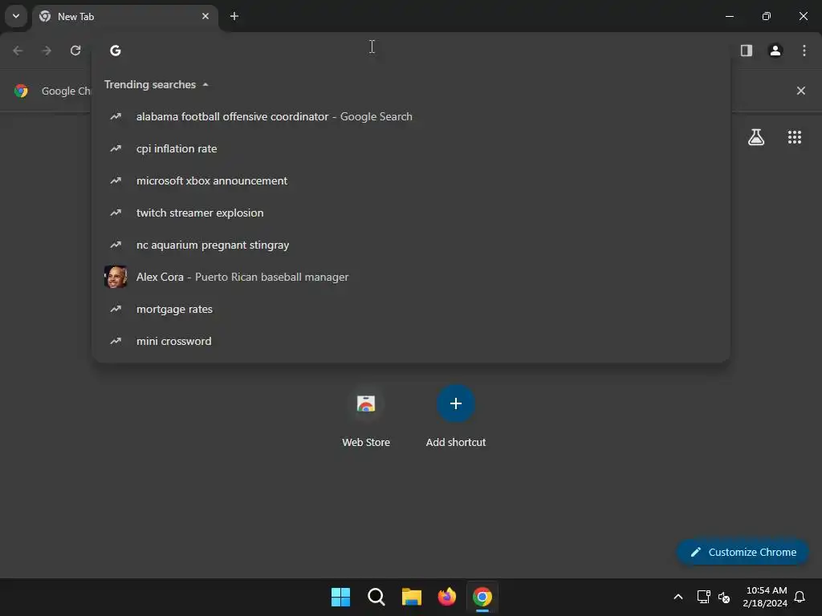Image resolution: width=822 pixels, height=616 pixels.
Task: Click trending arrow beside 'mini crossword'
Action: (x=116, y=341)
